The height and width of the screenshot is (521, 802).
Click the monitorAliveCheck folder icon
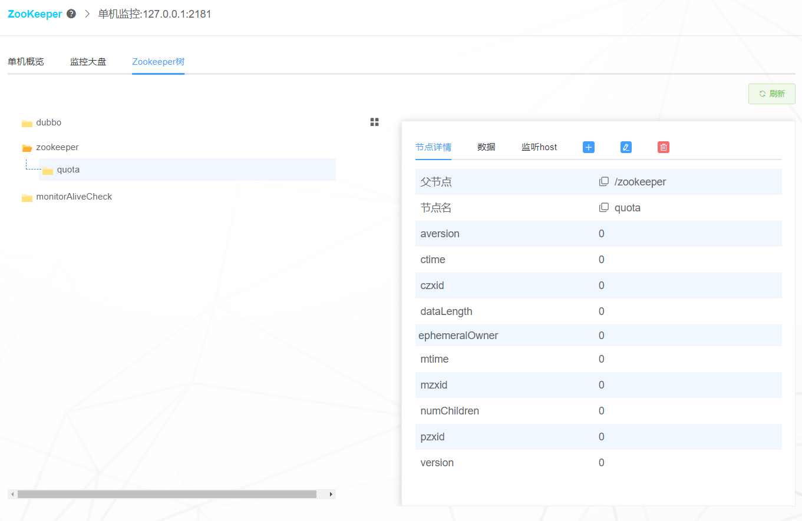tap(27, 197)
